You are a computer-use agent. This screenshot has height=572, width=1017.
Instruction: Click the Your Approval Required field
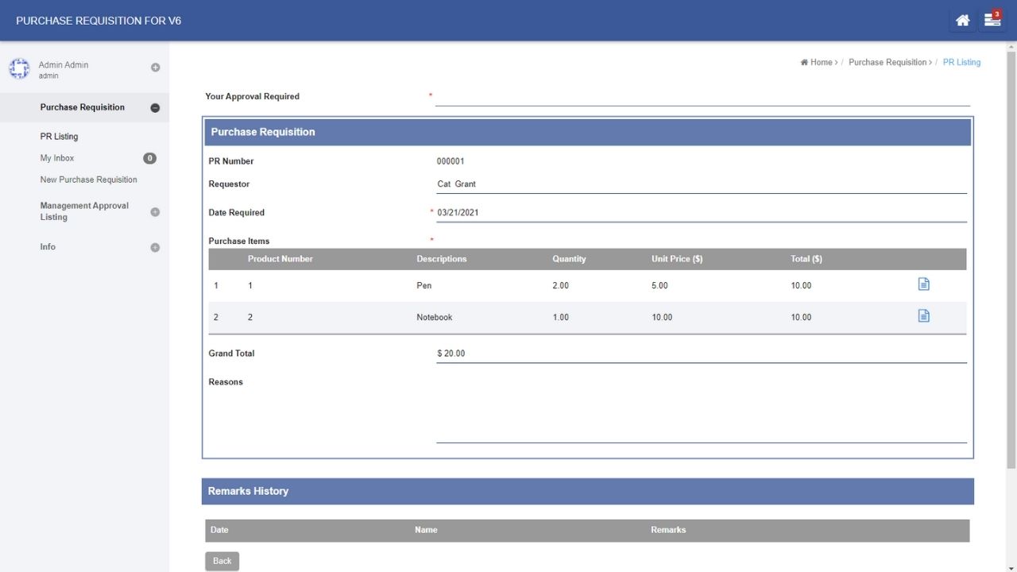tap(702, 97)
